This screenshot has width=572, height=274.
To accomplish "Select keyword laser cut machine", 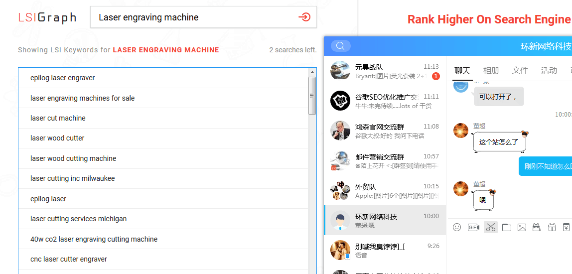I will 163,118.
